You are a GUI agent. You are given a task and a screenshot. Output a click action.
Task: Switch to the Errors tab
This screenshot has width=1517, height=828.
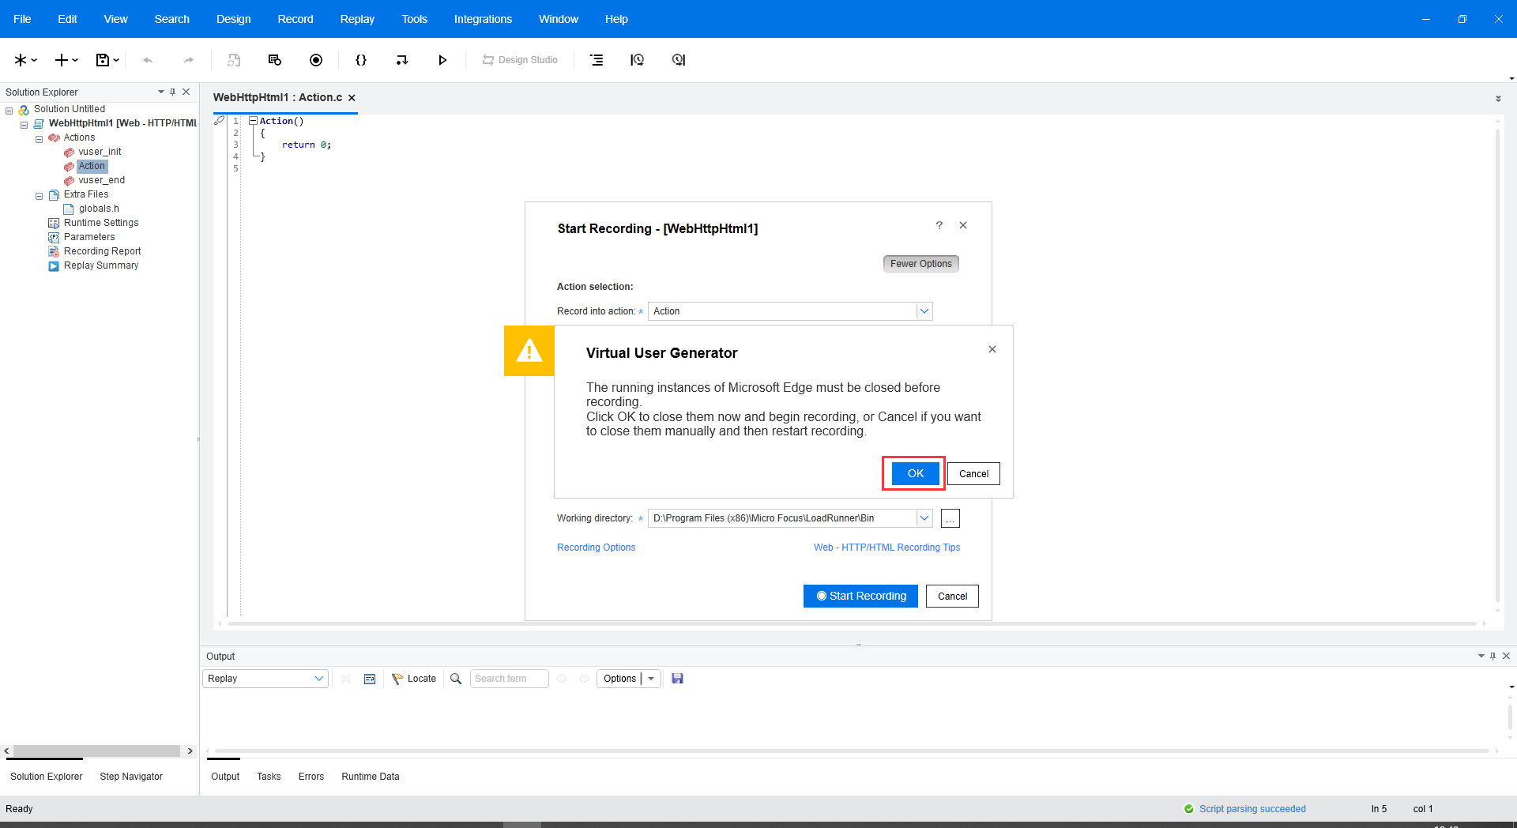[311, 777]
